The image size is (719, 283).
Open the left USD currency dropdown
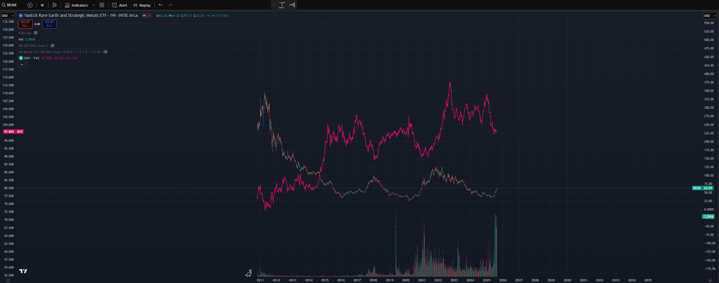click(x=8, y=15)
